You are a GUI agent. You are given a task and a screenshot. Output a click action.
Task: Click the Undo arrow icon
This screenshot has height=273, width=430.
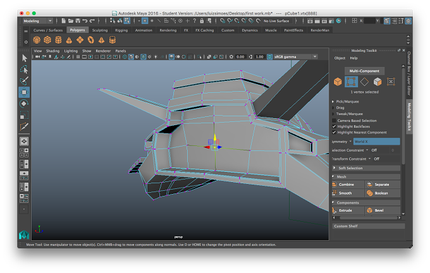85,21
